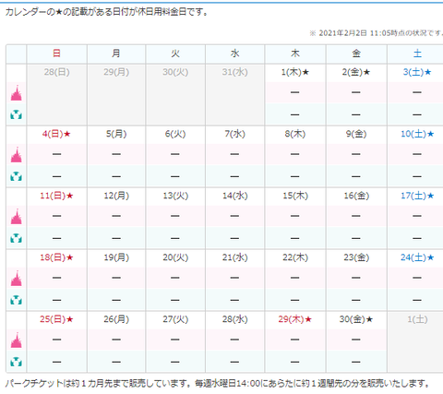Click the date 7(水)
The height and width of the screenshot is (394, 443).
point(234,134)
